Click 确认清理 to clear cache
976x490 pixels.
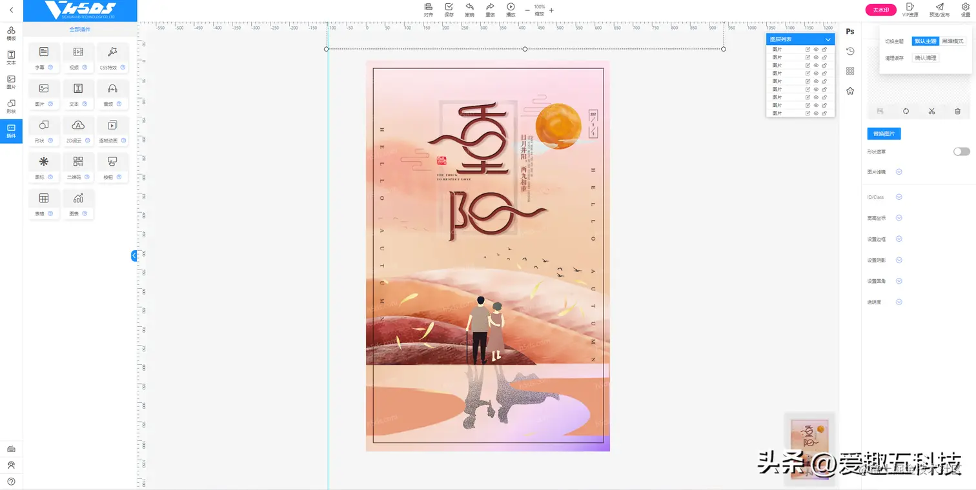click(925, 57)
